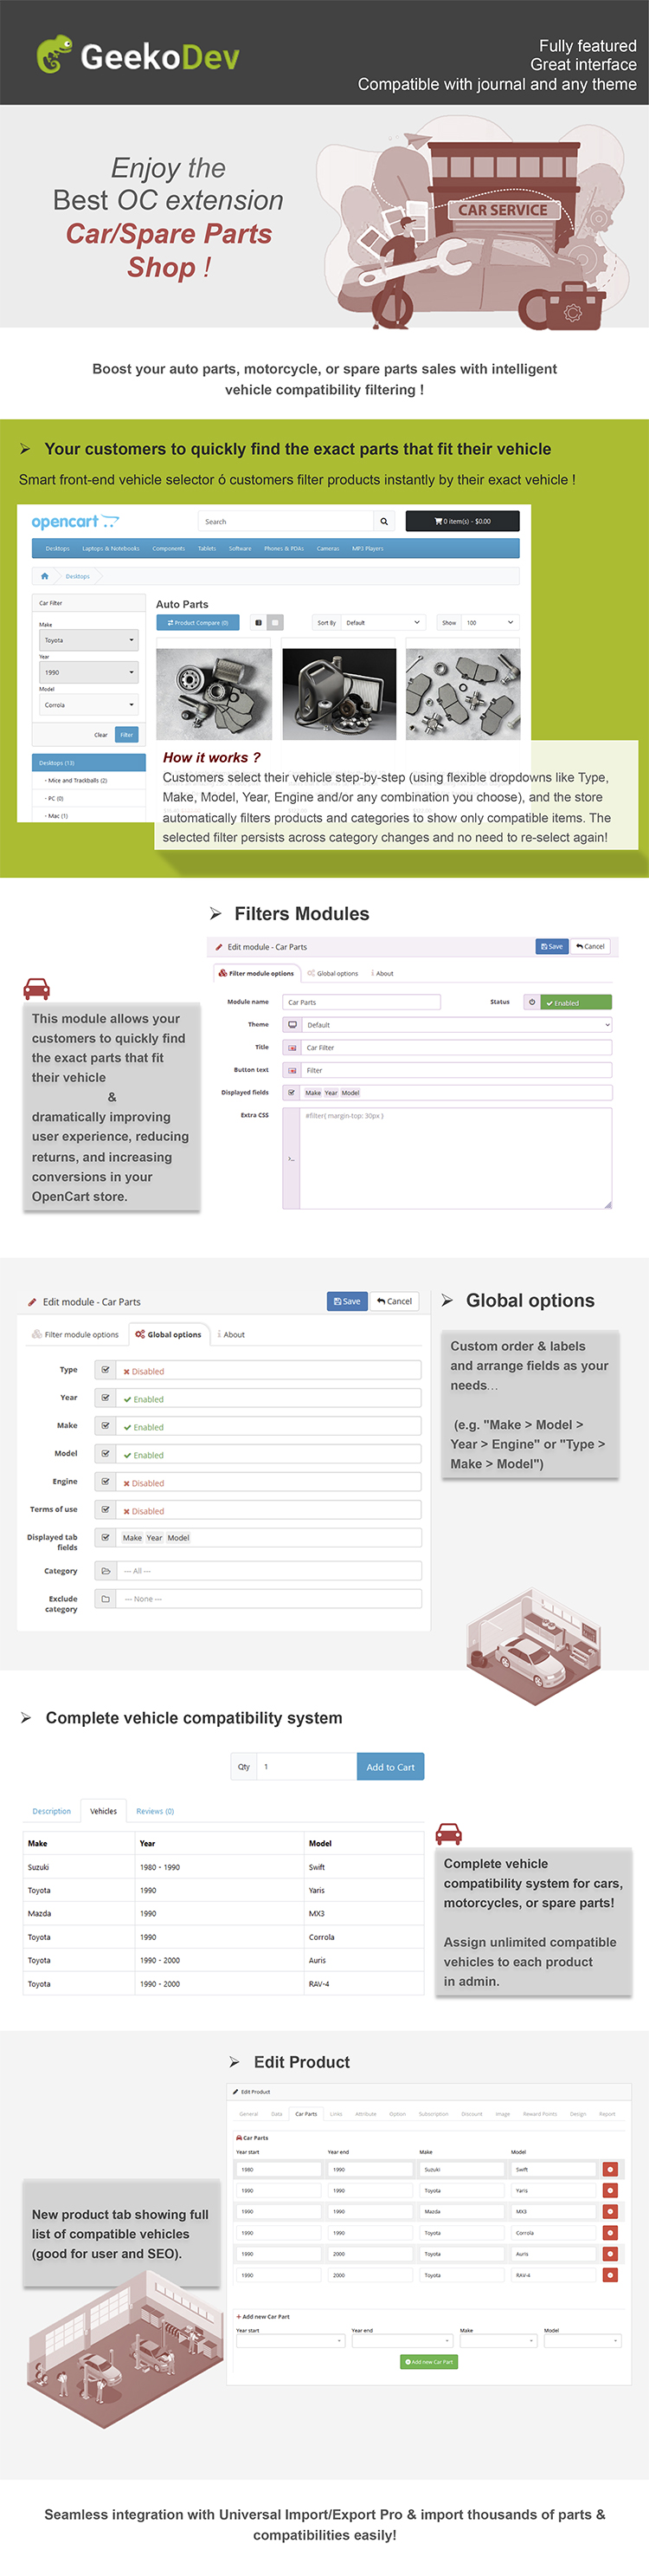Switch products to grid view icon
649x2576 pixels.
coord(275,622)
